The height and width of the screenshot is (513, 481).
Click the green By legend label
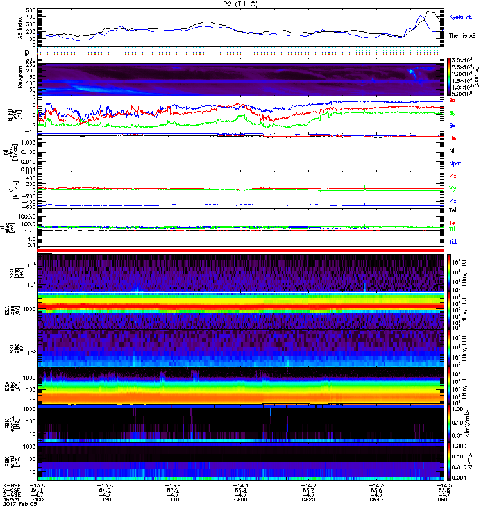coord(452,114)
